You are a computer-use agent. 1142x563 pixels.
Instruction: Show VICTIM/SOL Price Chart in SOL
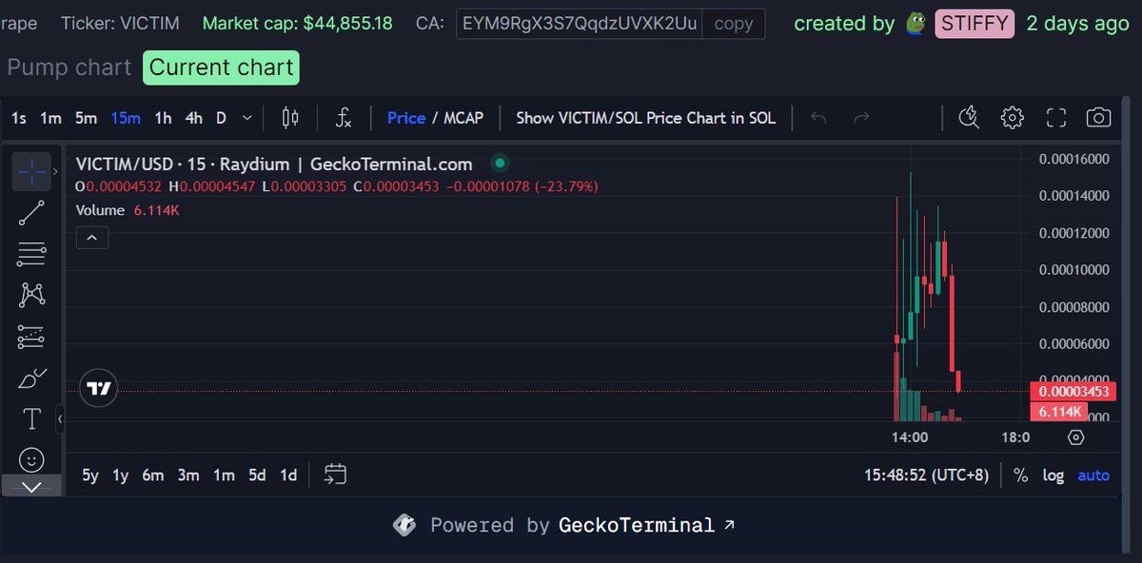[645, 118]
